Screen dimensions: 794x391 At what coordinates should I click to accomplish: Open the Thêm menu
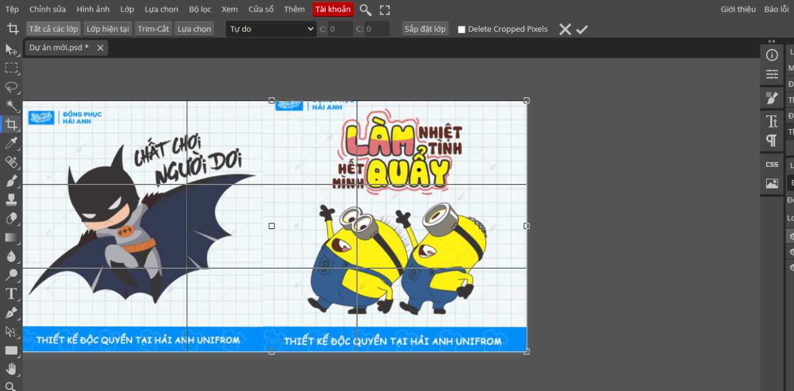295,9
